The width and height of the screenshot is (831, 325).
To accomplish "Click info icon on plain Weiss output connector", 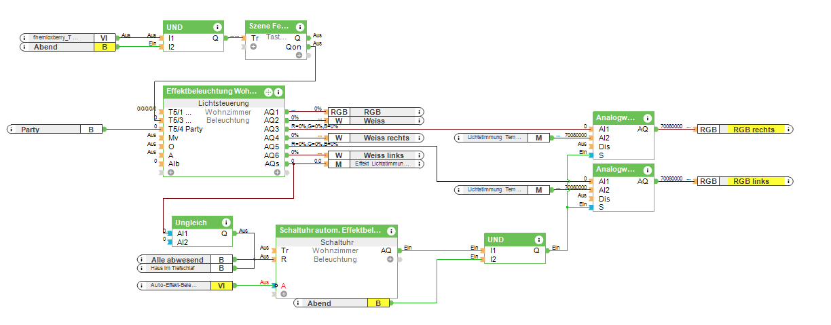I will pyautogui.click(x=419, y=121).
